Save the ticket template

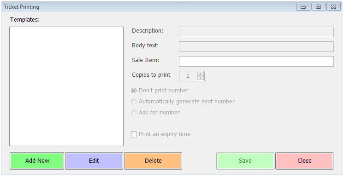tap(245, 161)
